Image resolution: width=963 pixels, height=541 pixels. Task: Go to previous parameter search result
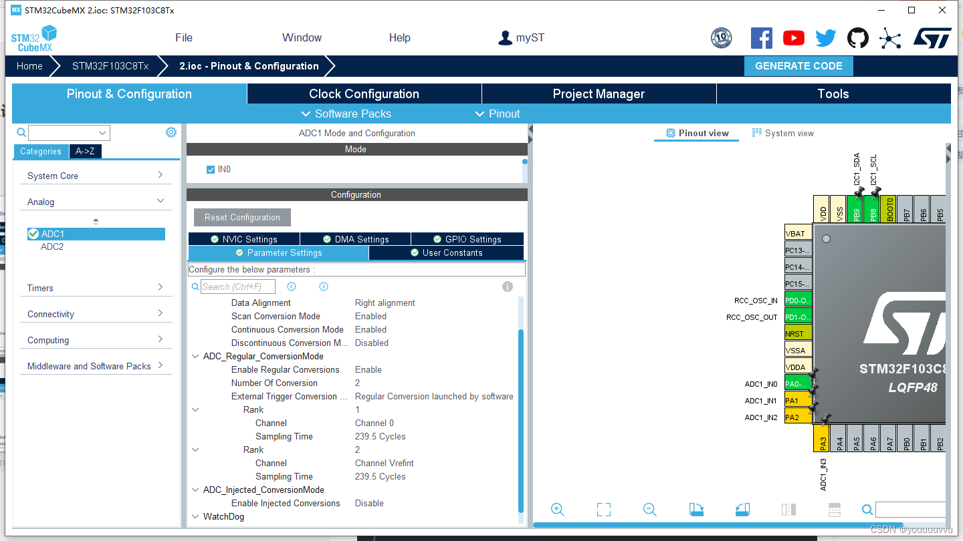pos(292,287)
